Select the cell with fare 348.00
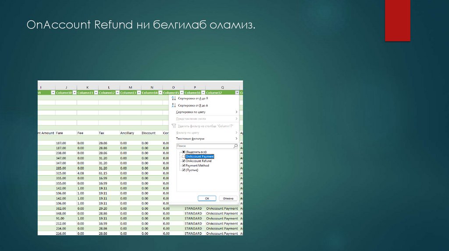This screenshot has width=449, height=251. pyautogui.click(x=66, y=213)
